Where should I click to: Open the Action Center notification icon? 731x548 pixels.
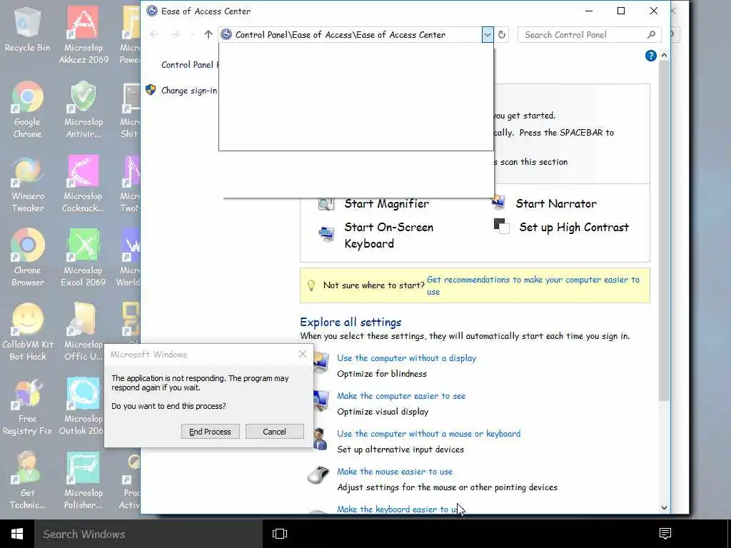665,534
